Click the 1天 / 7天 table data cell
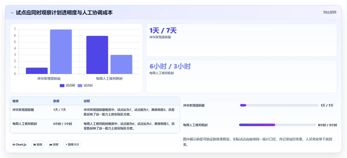 click(60, 110)
